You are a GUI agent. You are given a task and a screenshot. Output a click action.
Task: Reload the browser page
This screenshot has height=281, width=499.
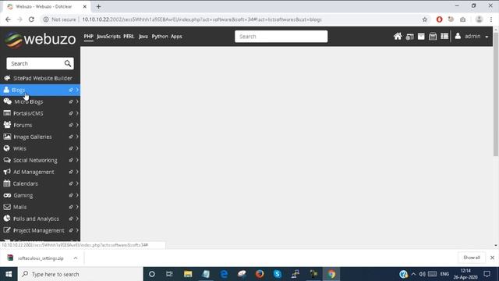click(31, 20)
